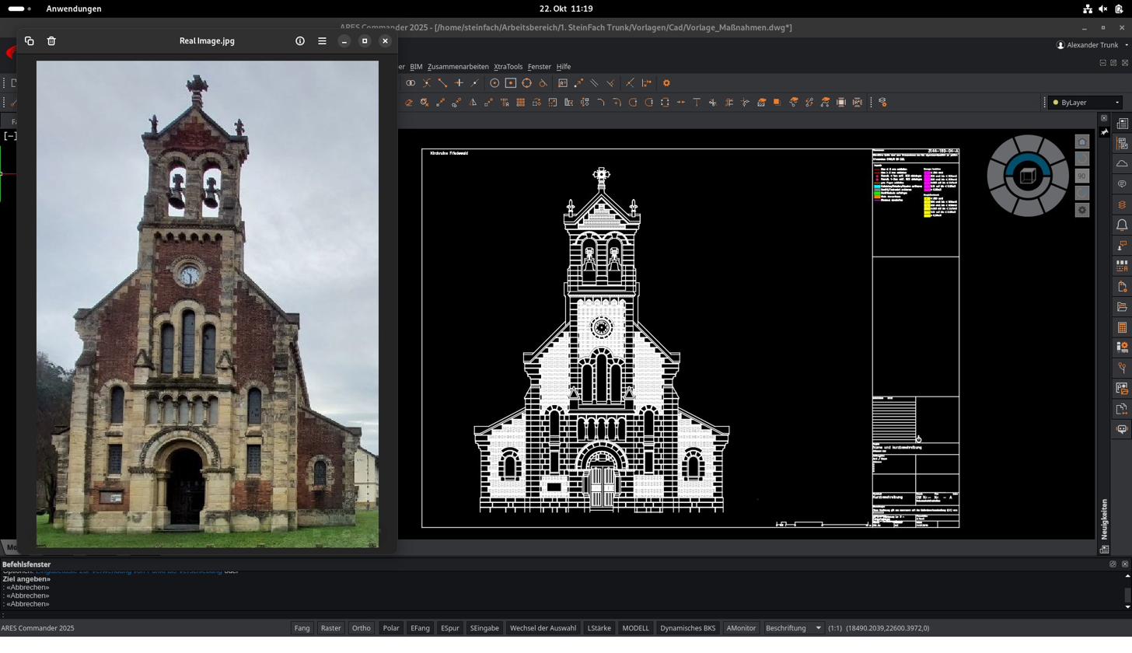Select the intersection snap icon
Screen dimensions: 1132x653
point(427,83)
